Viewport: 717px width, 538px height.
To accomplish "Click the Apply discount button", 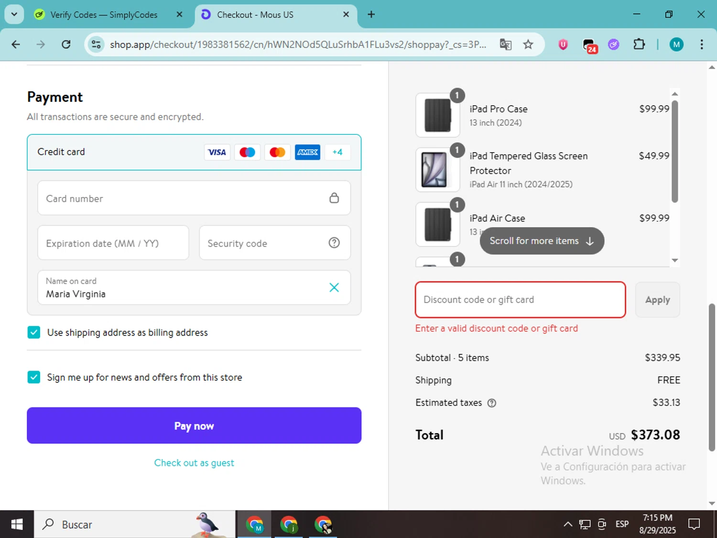I will pos(657,300).
